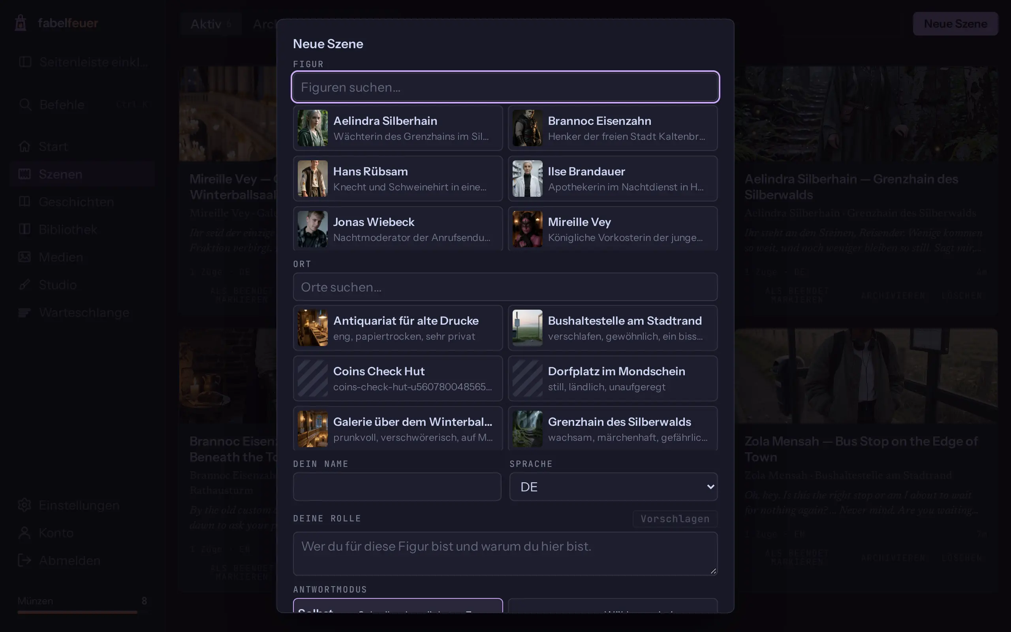This screenshot has width=1011, height=632.
Task: Open the Befehle search icon
Action: coord(25,105)
